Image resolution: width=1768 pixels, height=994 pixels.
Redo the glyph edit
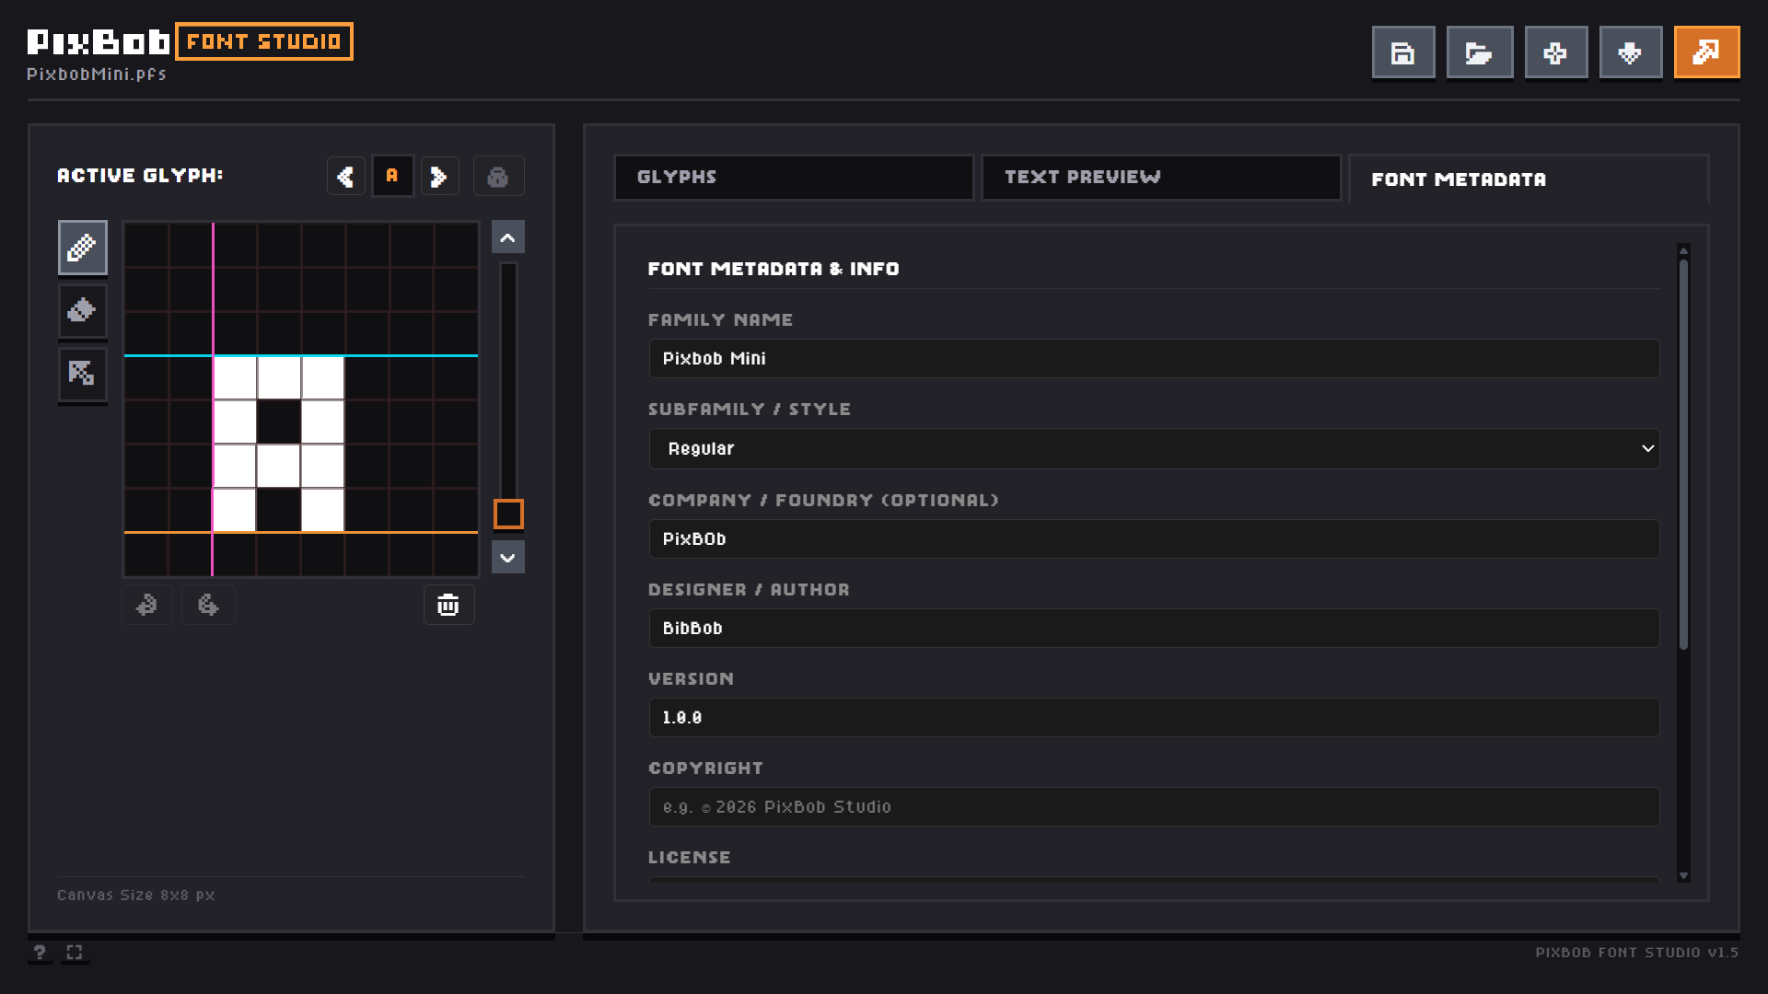[x=208, y=605]
